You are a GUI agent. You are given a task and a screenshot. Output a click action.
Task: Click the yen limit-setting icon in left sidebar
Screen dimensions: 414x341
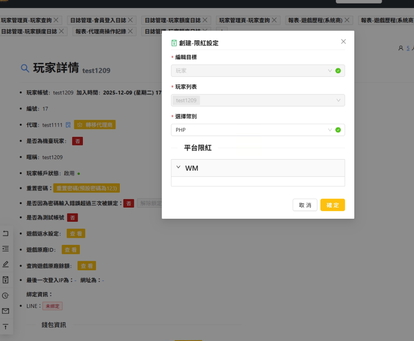pyautogui.click(x=6, y=280)
